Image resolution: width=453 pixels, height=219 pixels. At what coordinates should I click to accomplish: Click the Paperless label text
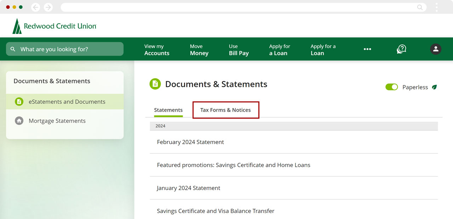point(415,87)
